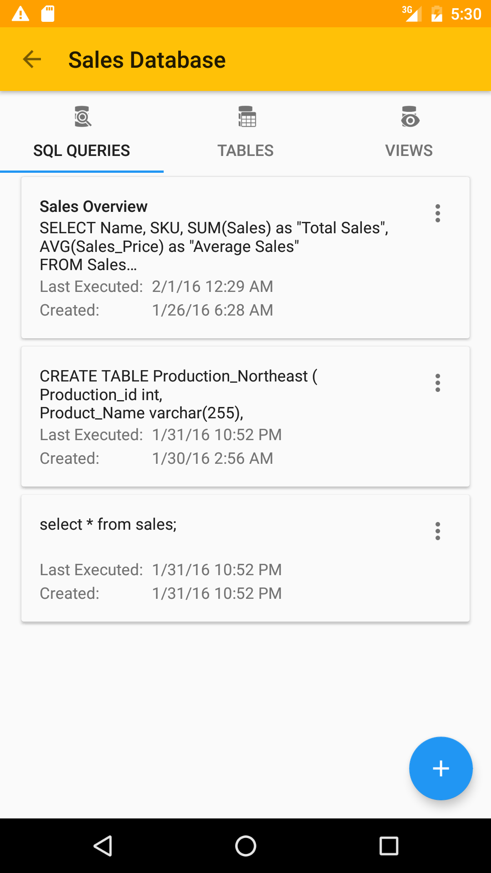Tap the blue add query button
491x873 pixels.
point(441,768)
